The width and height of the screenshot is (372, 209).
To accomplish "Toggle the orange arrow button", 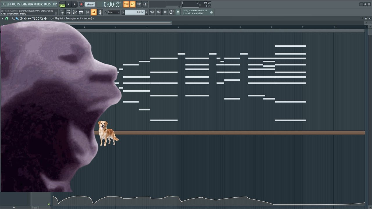I will click(94, 12).
